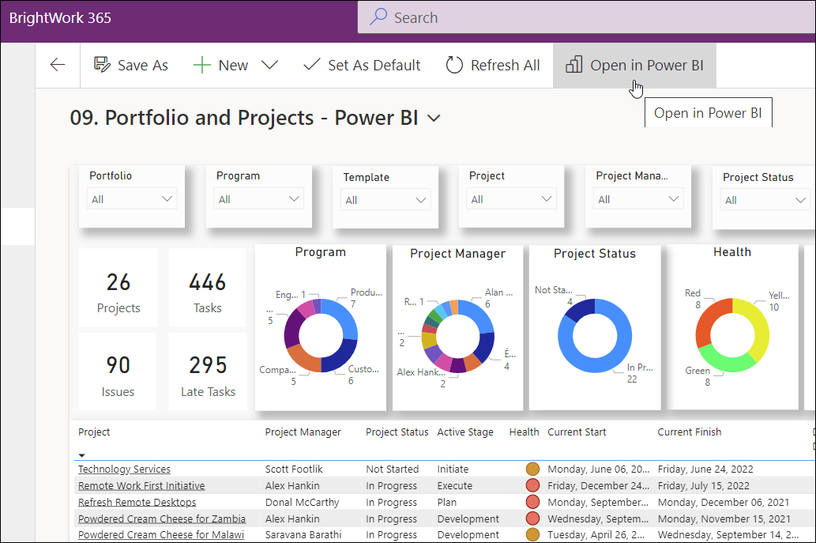Click the Initiate stage cell

tap(453, 469)
